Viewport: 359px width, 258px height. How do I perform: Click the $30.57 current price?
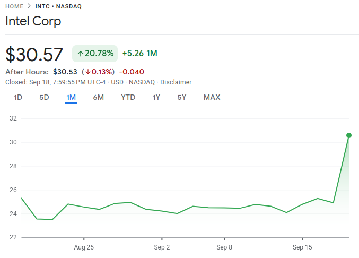(34, 54)
